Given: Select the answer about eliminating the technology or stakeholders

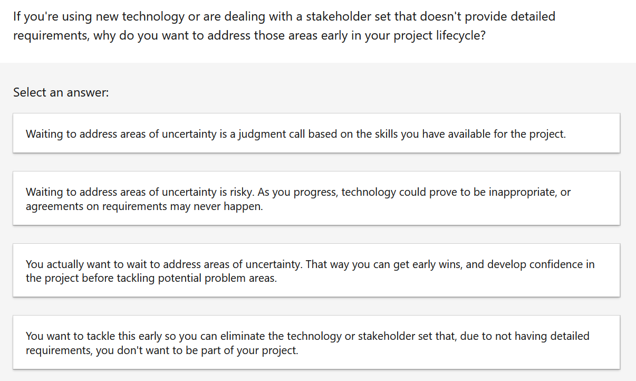Looking at the screenshot, I should [x=316, y=342].
